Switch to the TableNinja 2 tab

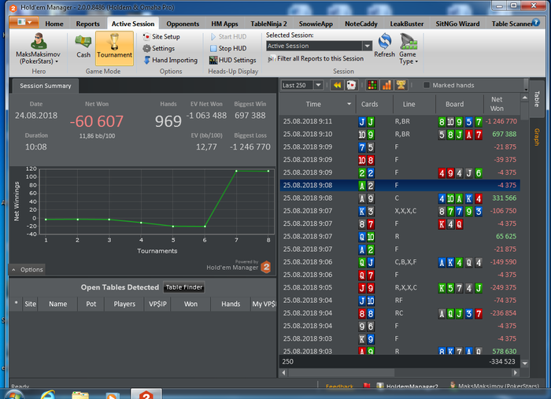tap(268, 24)
